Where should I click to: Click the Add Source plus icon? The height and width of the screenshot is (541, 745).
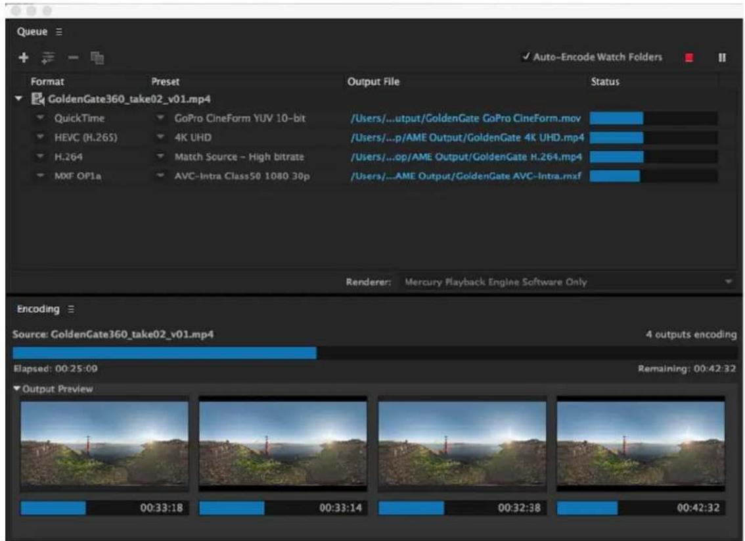[23, 58]
